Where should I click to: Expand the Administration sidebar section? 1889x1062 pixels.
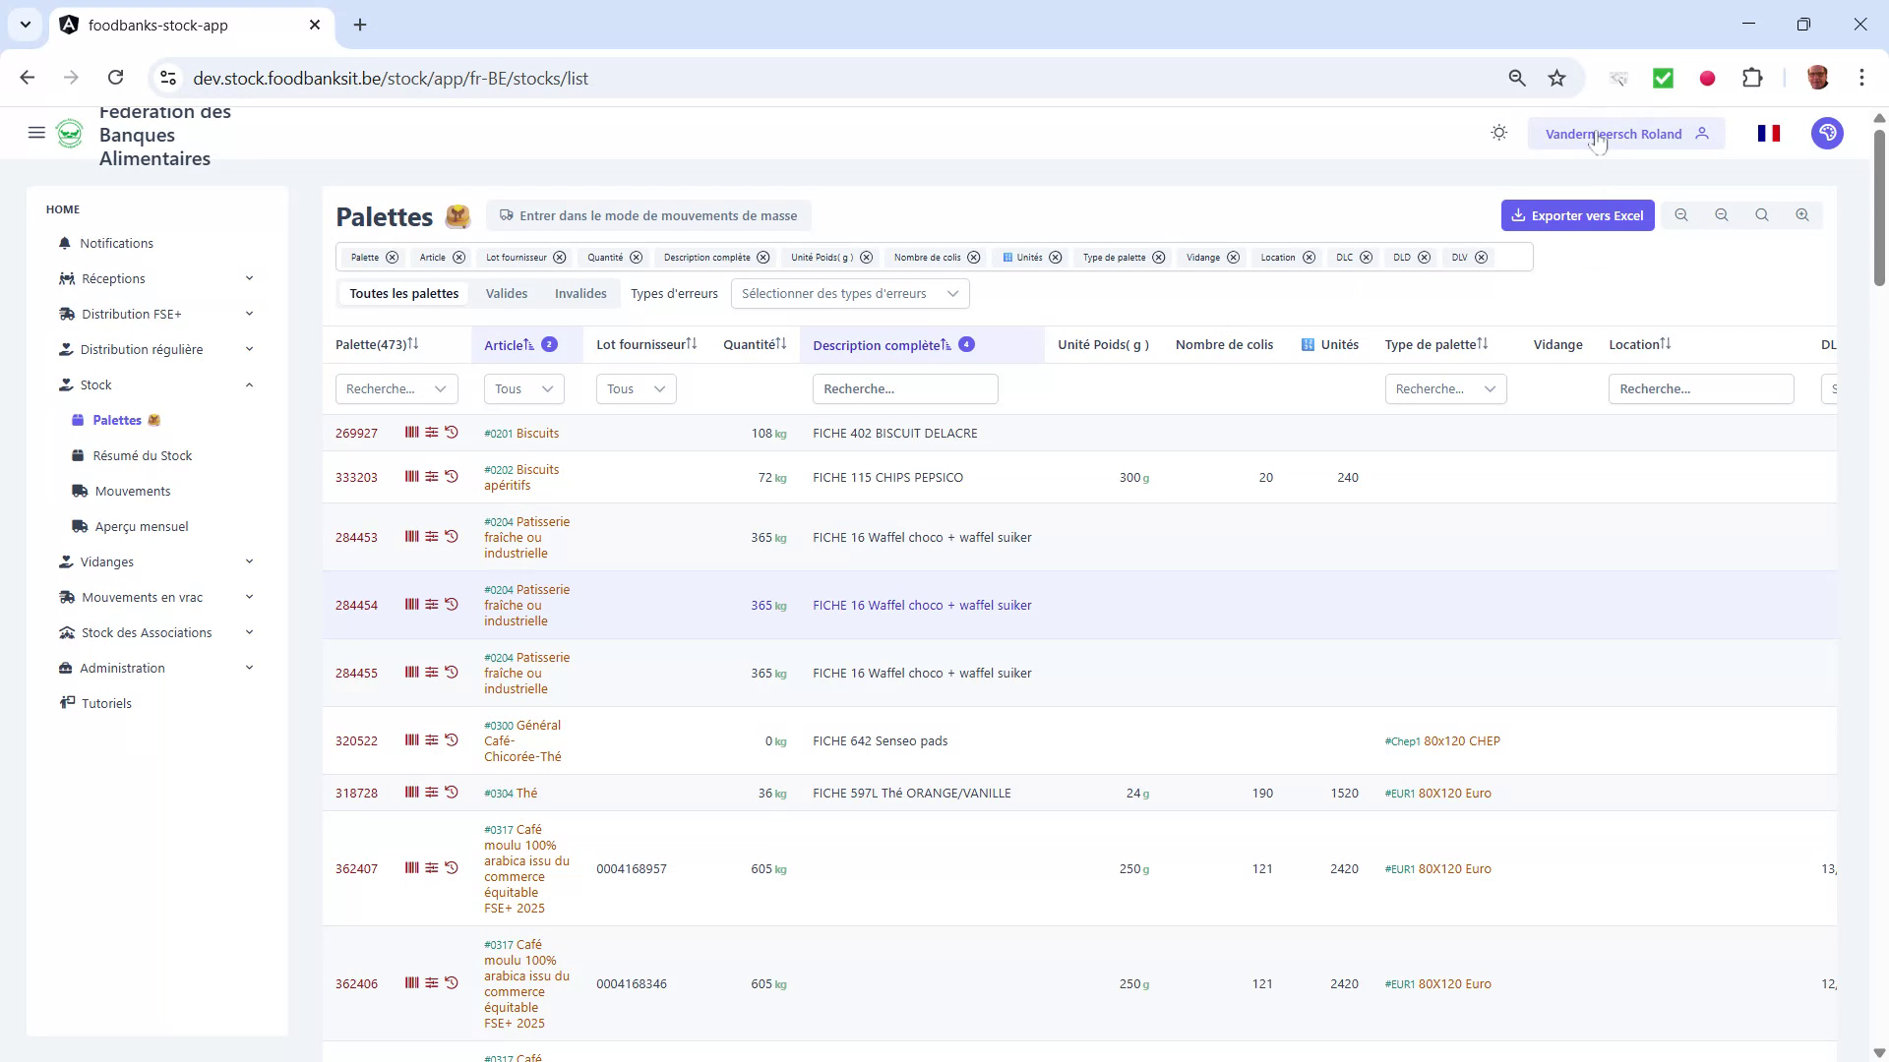click(x=124, y=668)
